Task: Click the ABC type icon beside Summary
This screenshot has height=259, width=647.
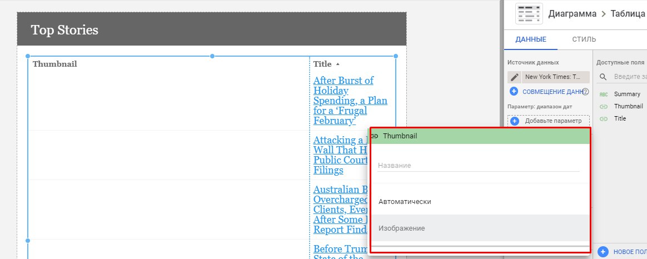Action: 603,94
